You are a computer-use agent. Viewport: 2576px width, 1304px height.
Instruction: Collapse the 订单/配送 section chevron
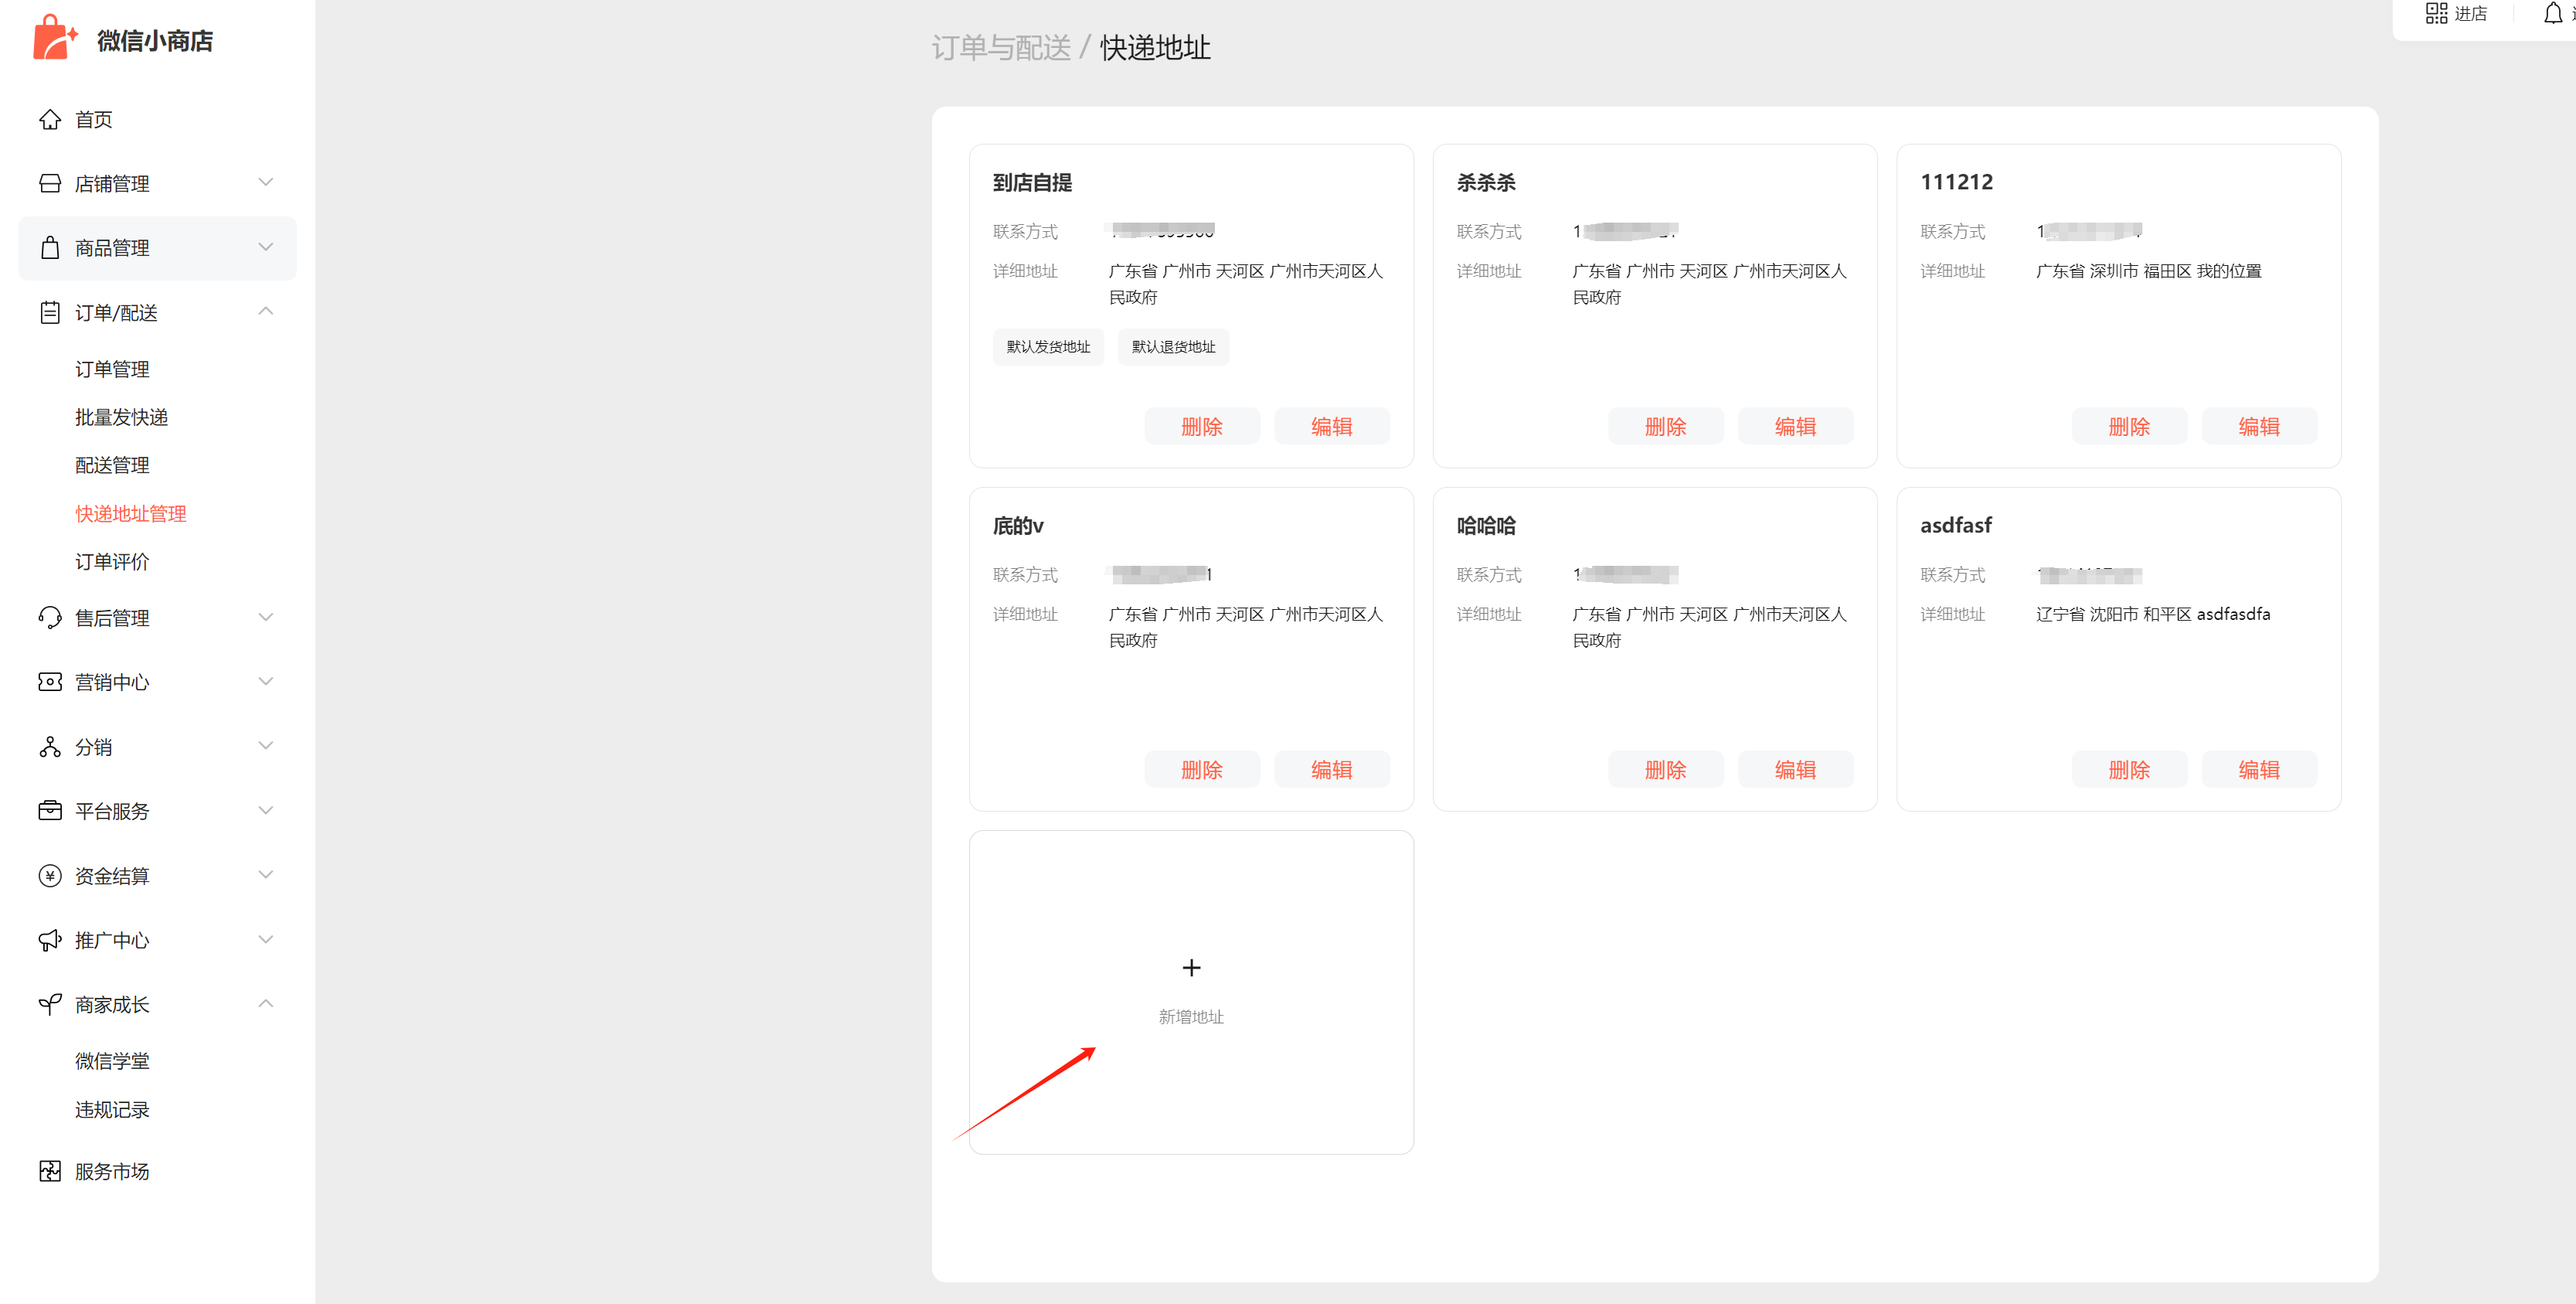click(x=265, y=312)
